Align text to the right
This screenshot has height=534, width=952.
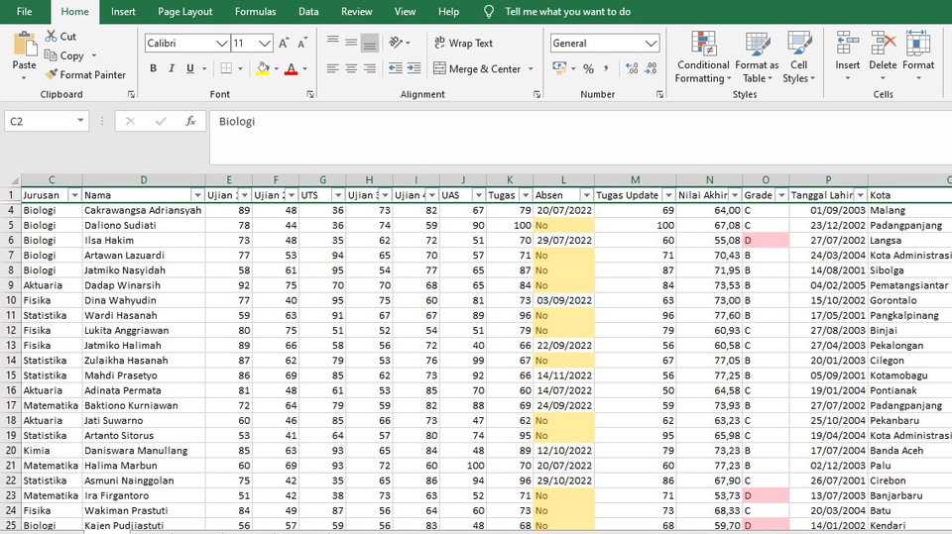369,68
